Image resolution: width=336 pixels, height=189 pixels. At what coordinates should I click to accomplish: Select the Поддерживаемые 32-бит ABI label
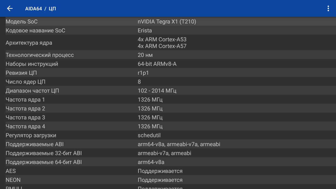coord(44,153)
